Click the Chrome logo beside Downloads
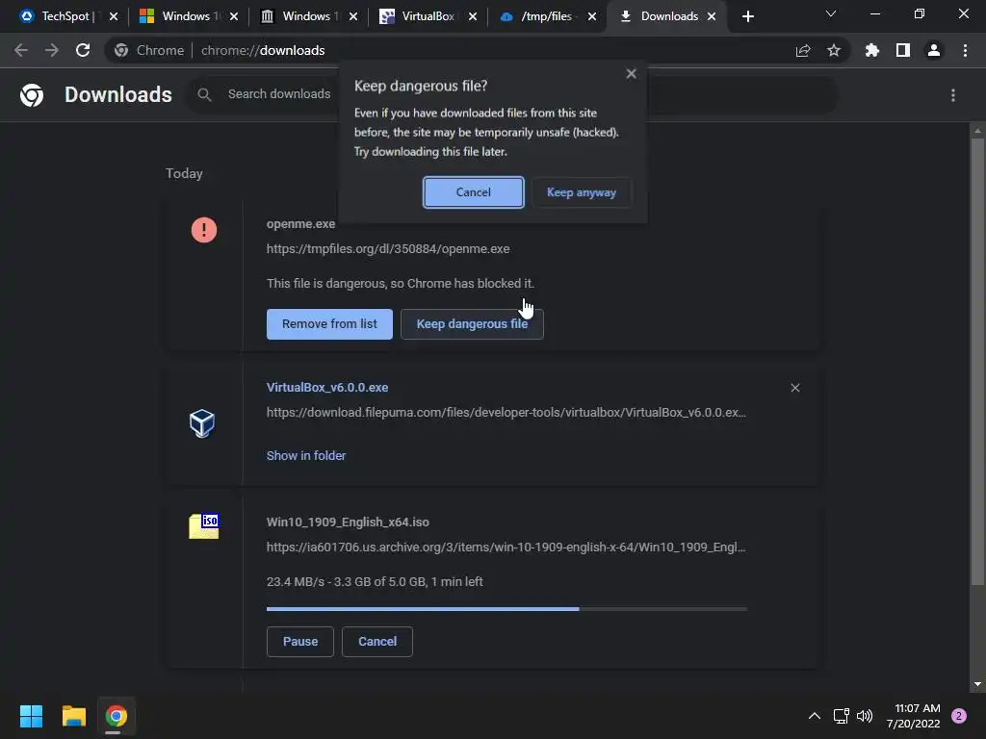The image size is (986, 739). click(32, 95)
